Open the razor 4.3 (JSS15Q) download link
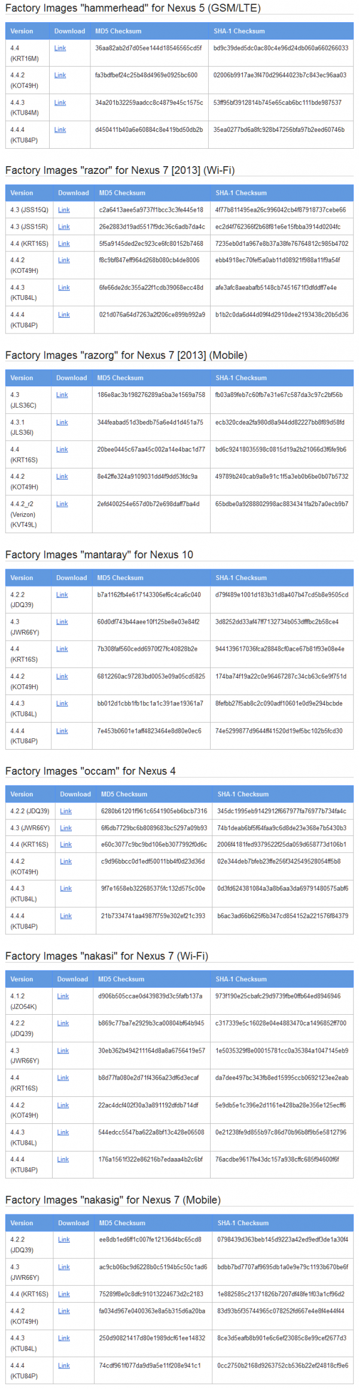 point(64,210)
